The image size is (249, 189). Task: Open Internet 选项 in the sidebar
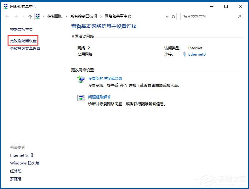coord(21,155)
